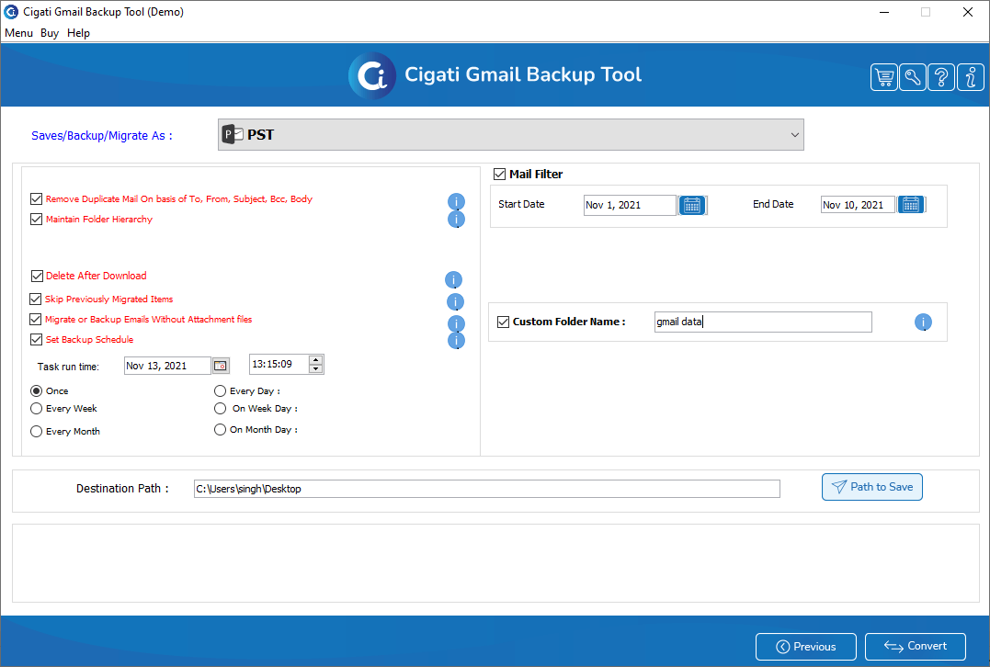Open the Buy menu

(x=50, y=33)
